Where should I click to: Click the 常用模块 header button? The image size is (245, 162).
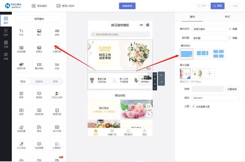click(x=39, y=19)
